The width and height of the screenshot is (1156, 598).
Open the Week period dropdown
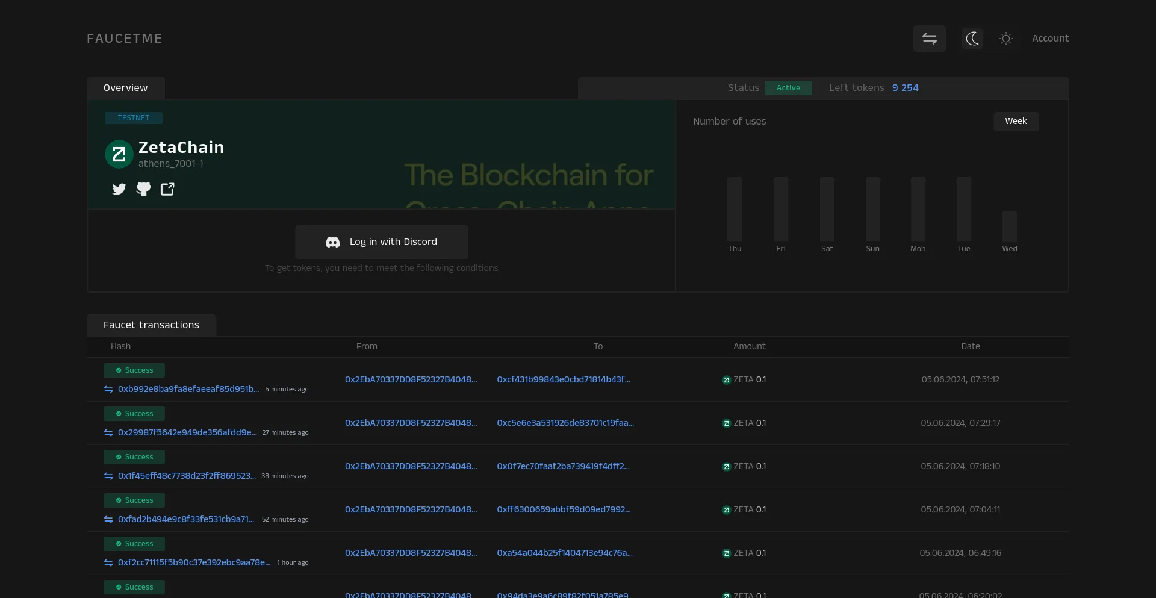click(x=1016, y=122)
